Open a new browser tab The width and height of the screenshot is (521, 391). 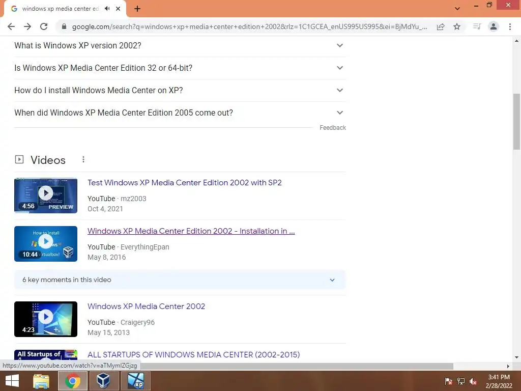coord(137,9)
